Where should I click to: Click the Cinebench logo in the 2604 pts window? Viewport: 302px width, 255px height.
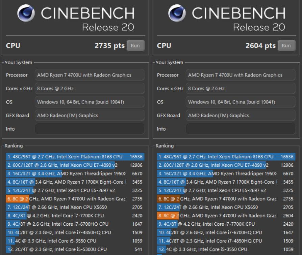pyautogui.click(x=177, y=13)
